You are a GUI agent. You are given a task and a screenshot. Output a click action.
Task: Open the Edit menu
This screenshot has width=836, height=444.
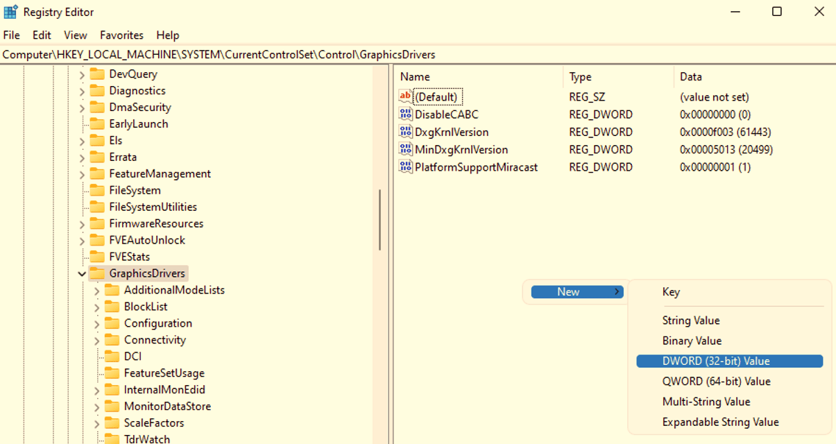(x=42, y=35)
